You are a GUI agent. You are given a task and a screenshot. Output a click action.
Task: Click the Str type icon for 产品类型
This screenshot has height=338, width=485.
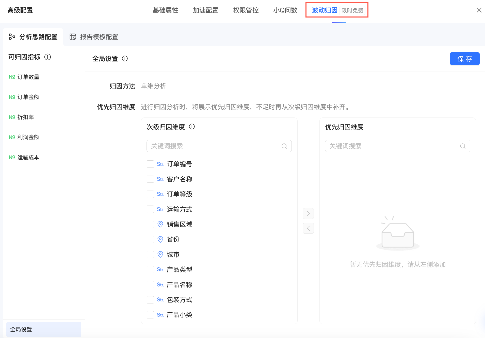pyautogui.click(x=160, y=269)
